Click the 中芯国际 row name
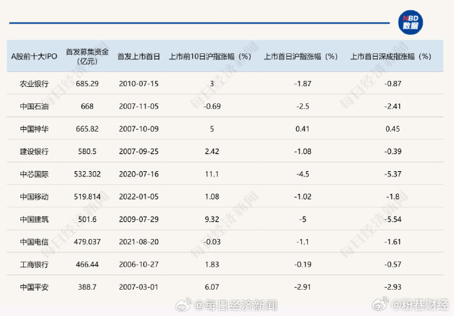The height and width of the screenshot is (316, 454). [x=34, y=174]
